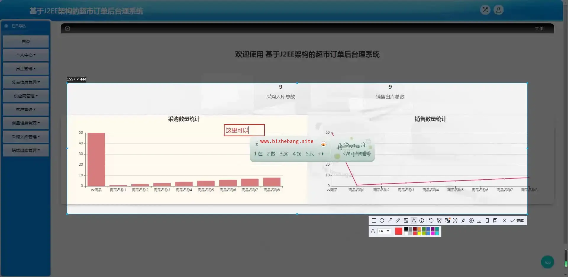This screenshot has height=277, width=568.
Task: Click the scissors cutout tool icon
Action: coord(439,220)
